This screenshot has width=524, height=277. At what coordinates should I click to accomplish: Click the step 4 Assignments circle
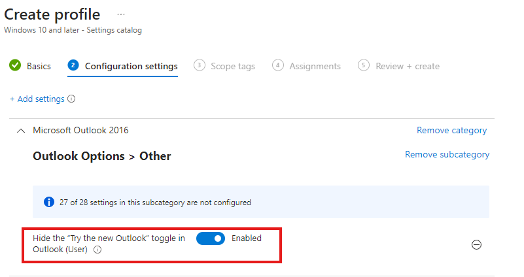tap(278, 65)
